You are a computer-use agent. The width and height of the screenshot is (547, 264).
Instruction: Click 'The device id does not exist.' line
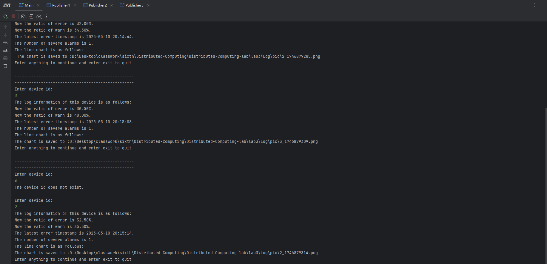point(49,188)
